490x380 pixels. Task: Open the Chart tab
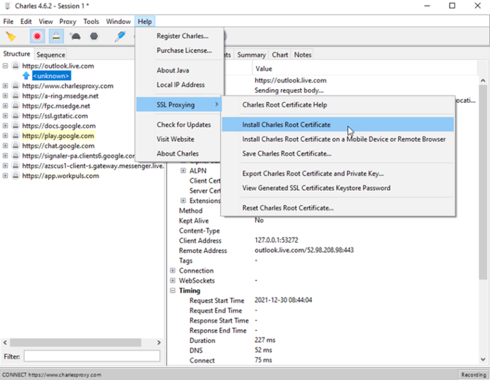[x=280, y=54]
